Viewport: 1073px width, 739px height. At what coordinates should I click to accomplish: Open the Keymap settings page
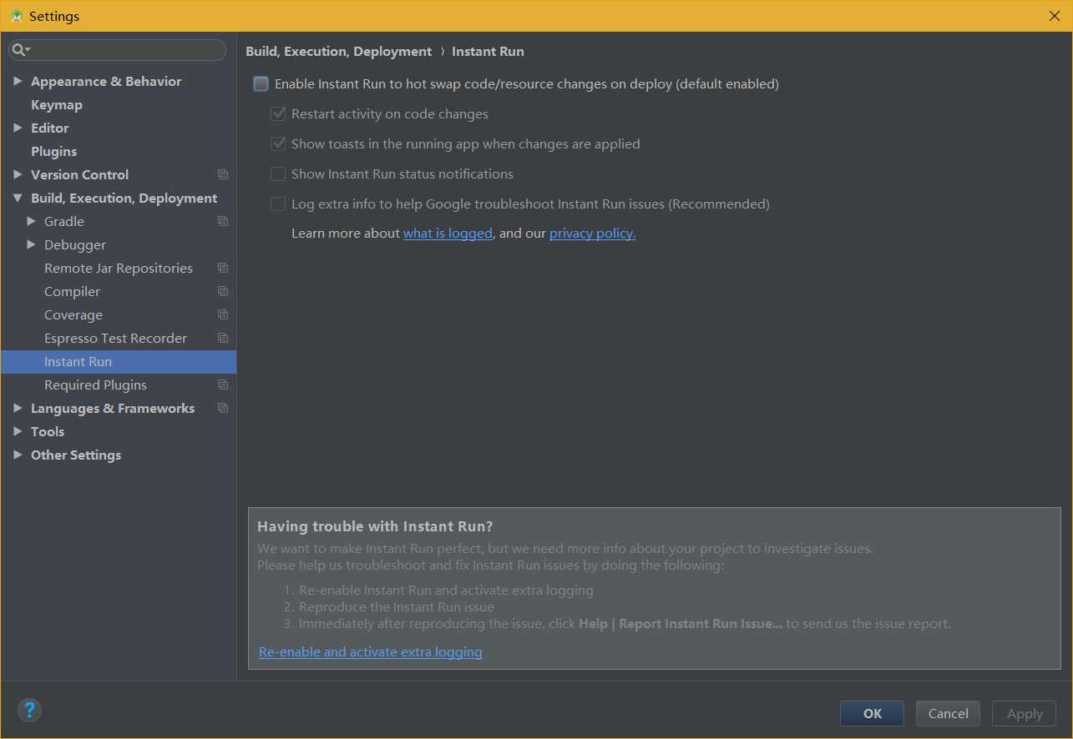pos(57,104)
